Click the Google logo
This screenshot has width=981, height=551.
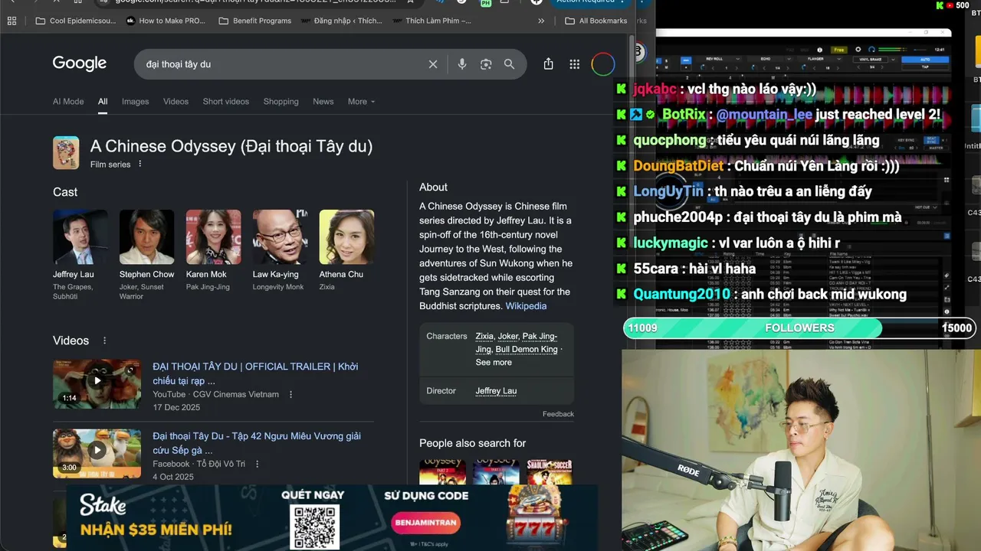click(x=80, y=64)
